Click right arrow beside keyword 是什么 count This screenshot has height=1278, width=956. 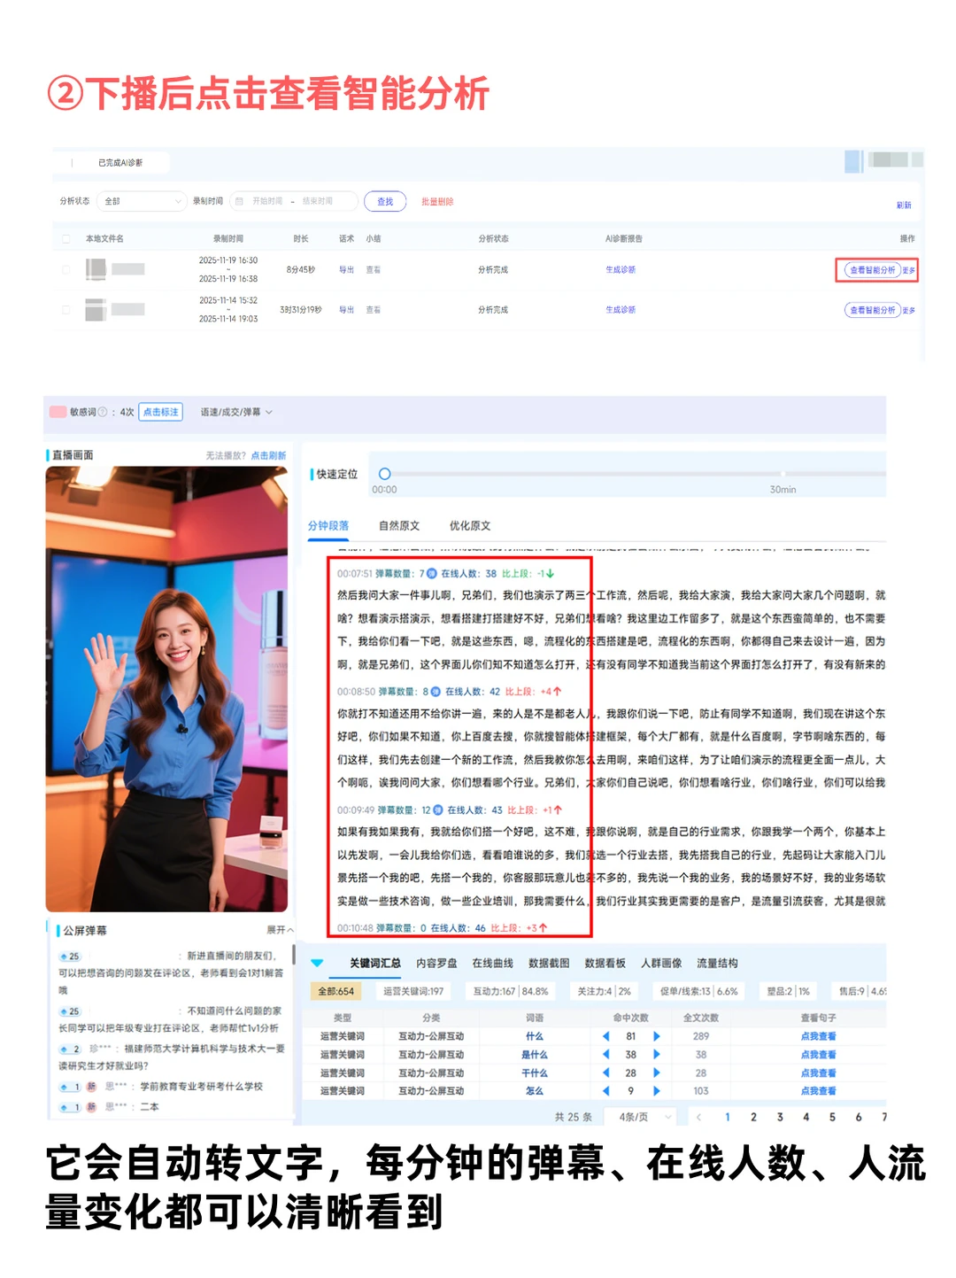tap(657, 1055)
